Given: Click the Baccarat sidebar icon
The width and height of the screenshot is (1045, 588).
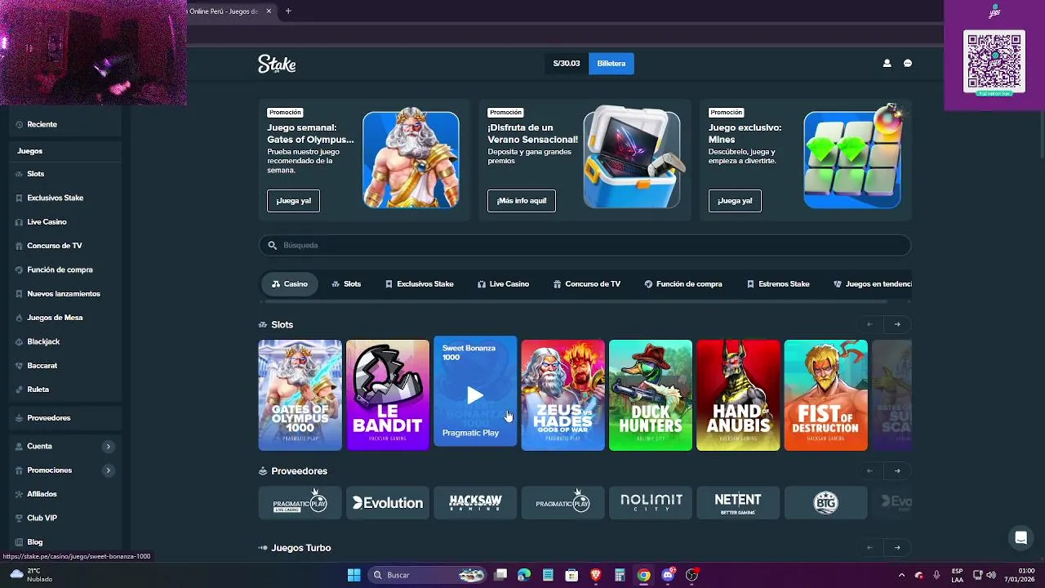Looking at the screenshot, I should pyautogui.click(x=19, y=366).
